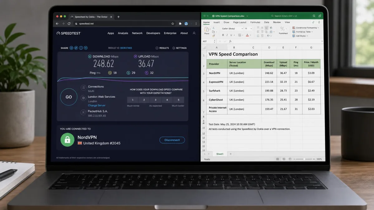Rate speed as 1 Much worse
This screenshot has height=210, width=374.
point(133,100)
